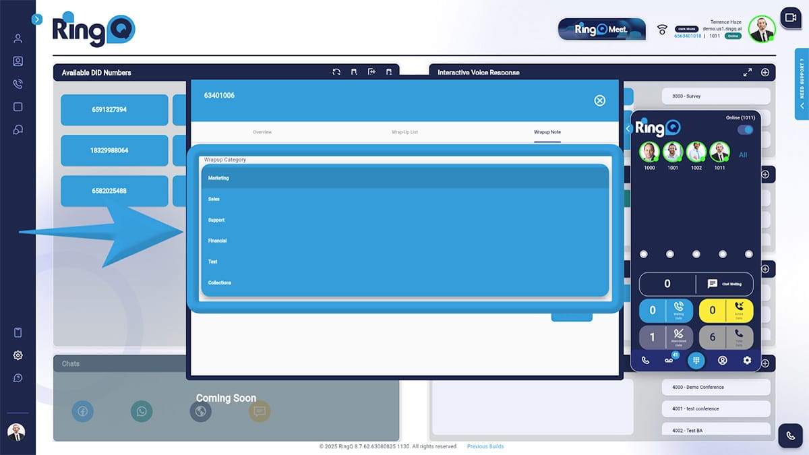Toggle the Online status switch in softphone

[745, 129]
